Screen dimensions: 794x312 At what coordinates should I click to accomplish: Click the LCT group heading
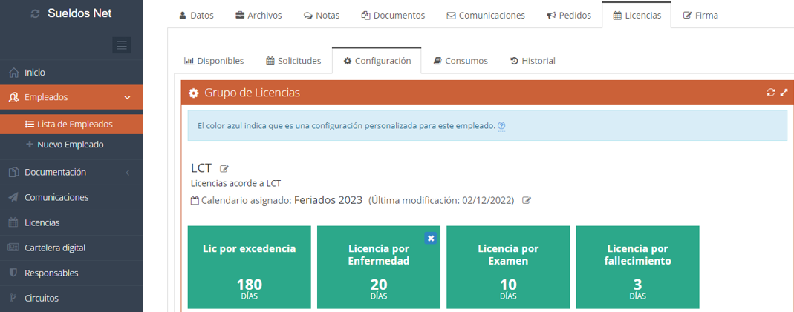(201, 168)
